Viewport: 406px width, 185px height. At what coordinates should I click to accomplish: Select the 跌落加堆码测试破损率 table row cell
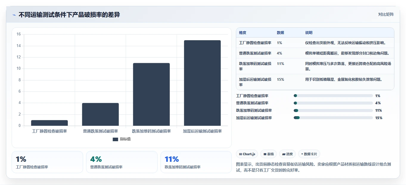coord(255,66)
